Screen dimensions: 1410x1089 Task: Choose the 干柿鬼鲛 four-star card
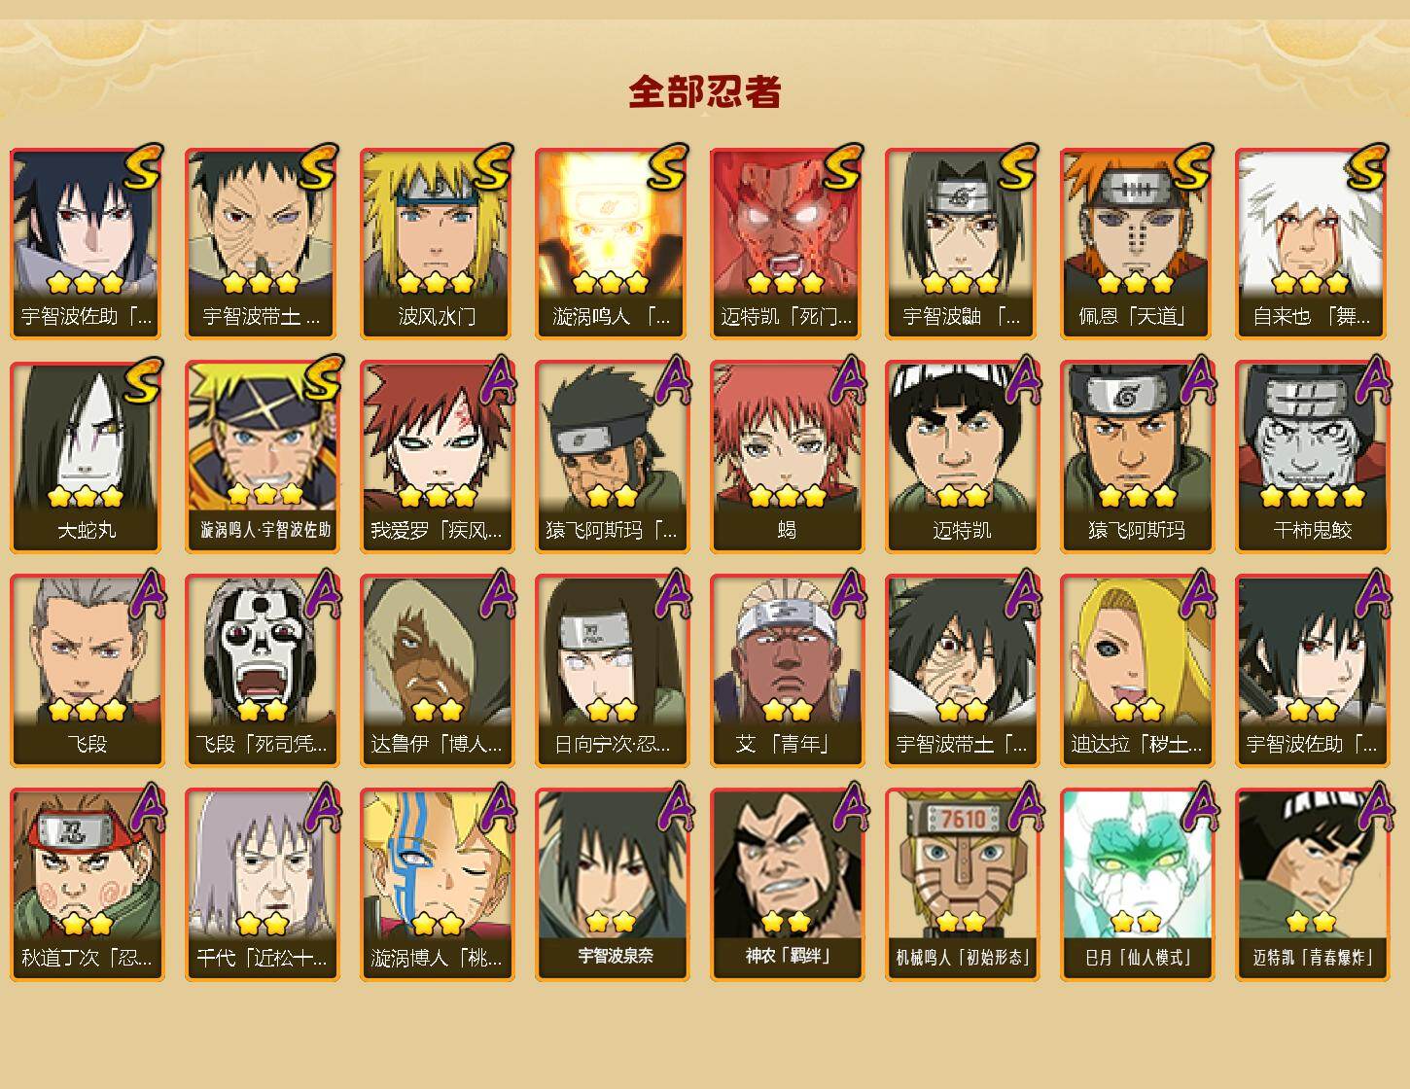click(x=1312, y=457)
